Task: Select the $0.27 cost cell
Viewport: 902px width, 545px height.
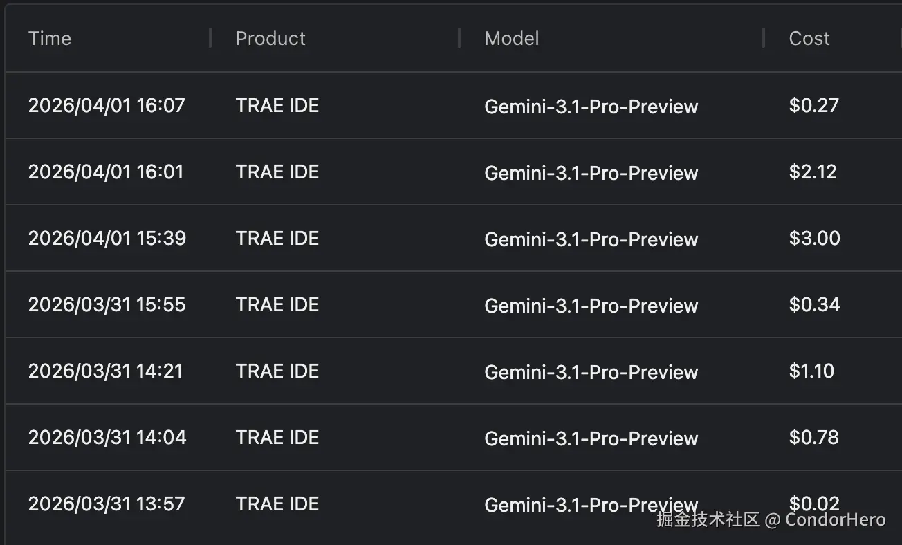Action: click(813, 106)
